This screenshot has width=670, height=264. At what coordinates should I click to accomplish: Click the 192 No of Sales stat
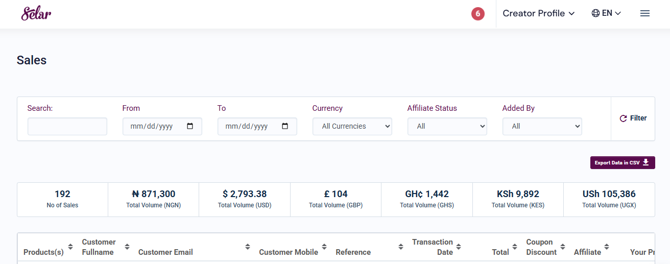coord(62,199)
